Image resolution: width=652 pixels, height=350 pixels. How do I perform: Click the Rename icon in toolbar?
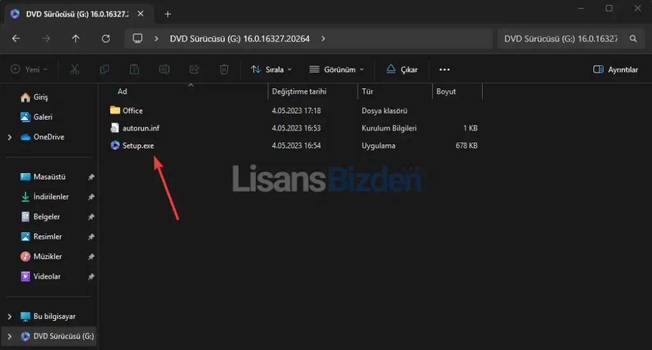click(x=164, y=69)
